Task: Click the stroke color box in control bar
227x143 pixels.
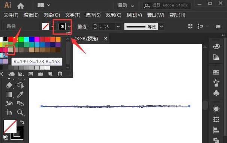Action: tap(62, 27)
